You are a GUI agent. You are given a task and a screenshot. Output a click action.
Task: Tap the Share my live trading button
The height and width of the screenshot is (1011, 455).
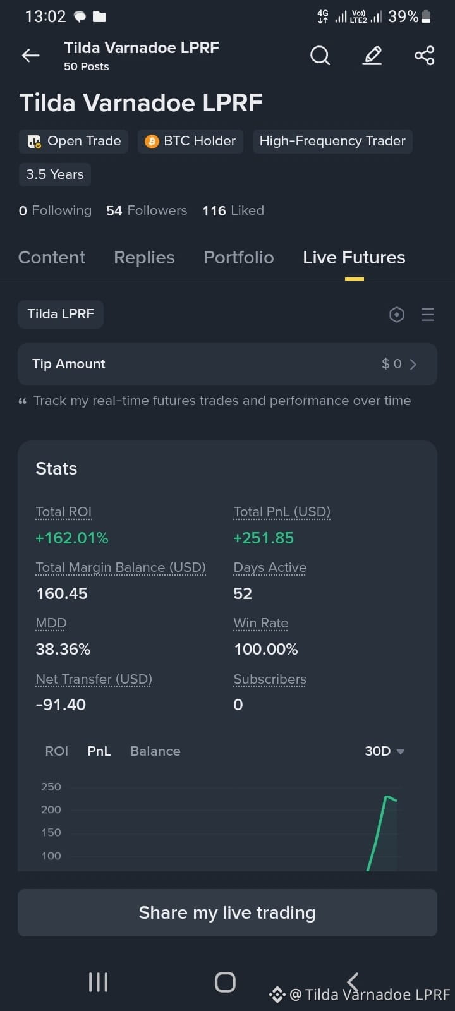tap(227, 912)
